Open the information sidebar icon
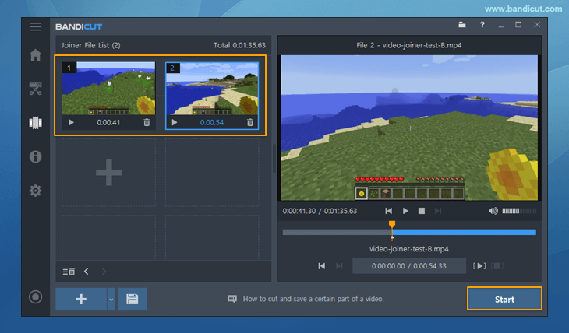Viewport: 569px width, 333px height. click(x=35, y=156)
